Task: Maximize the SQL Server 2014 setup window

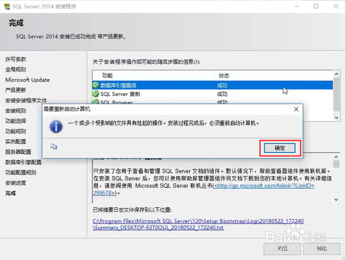Action: click(x=316, y=6)
